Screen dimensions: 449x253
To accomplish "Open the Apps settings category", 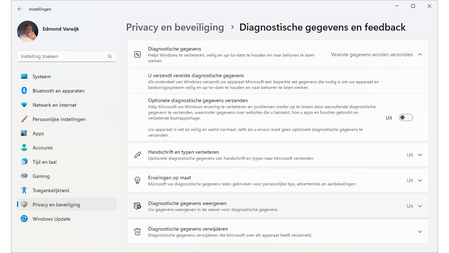I will point(38,133).
